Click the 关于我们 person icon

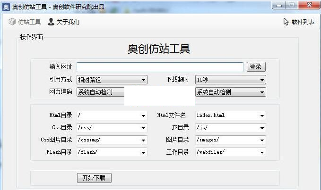[x=51, y=22]
